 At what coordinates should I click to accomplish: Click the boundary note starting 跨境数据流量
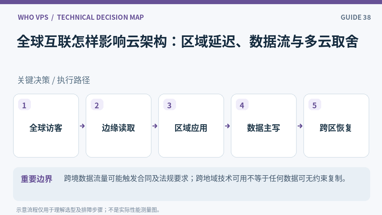click(205, 178)
